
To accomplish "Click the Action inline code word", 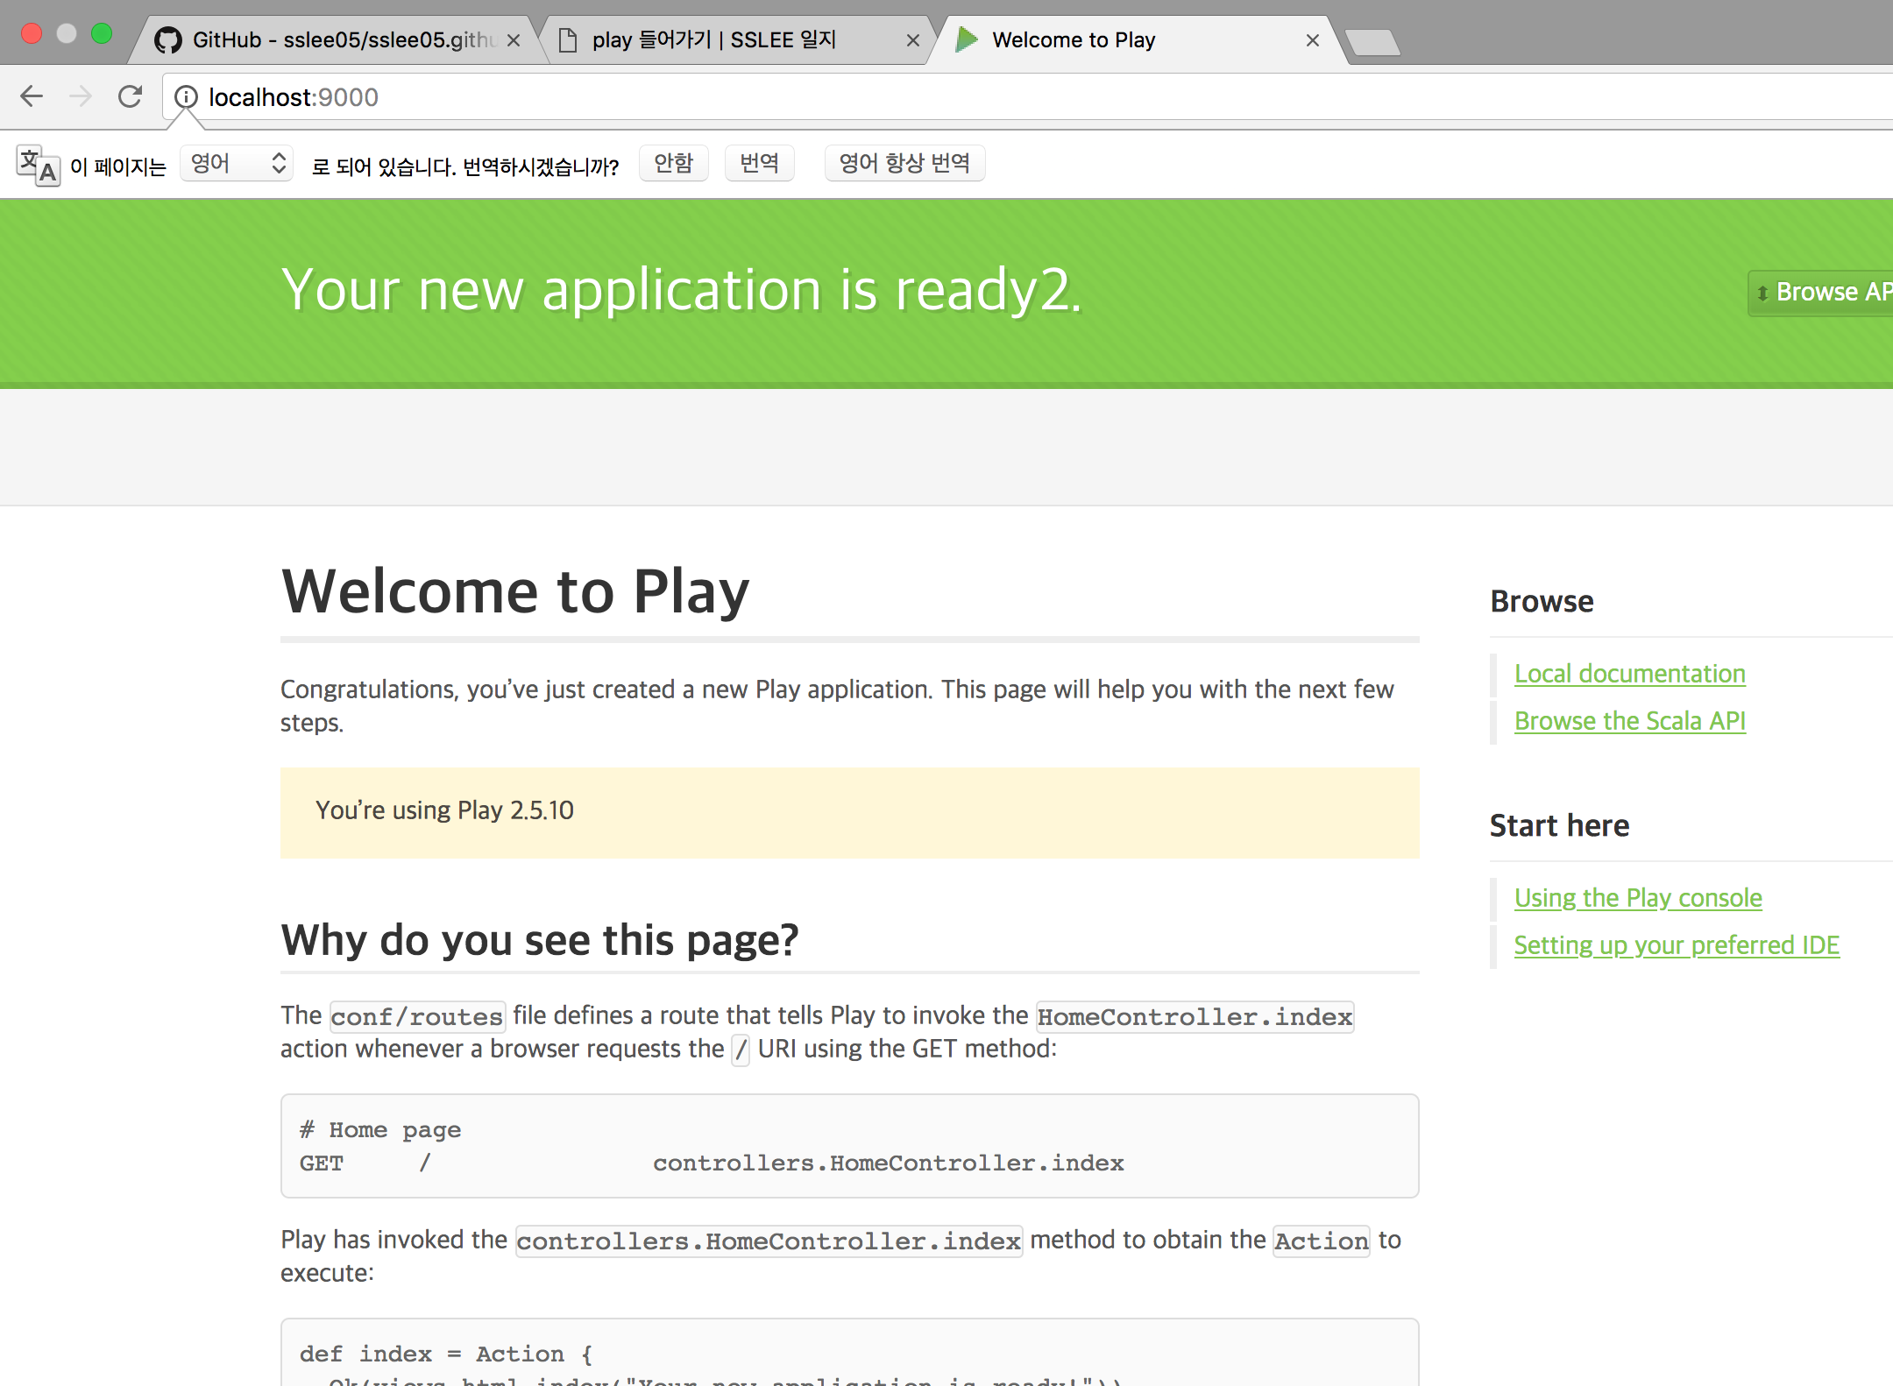I will [x=1322, y=1241].
